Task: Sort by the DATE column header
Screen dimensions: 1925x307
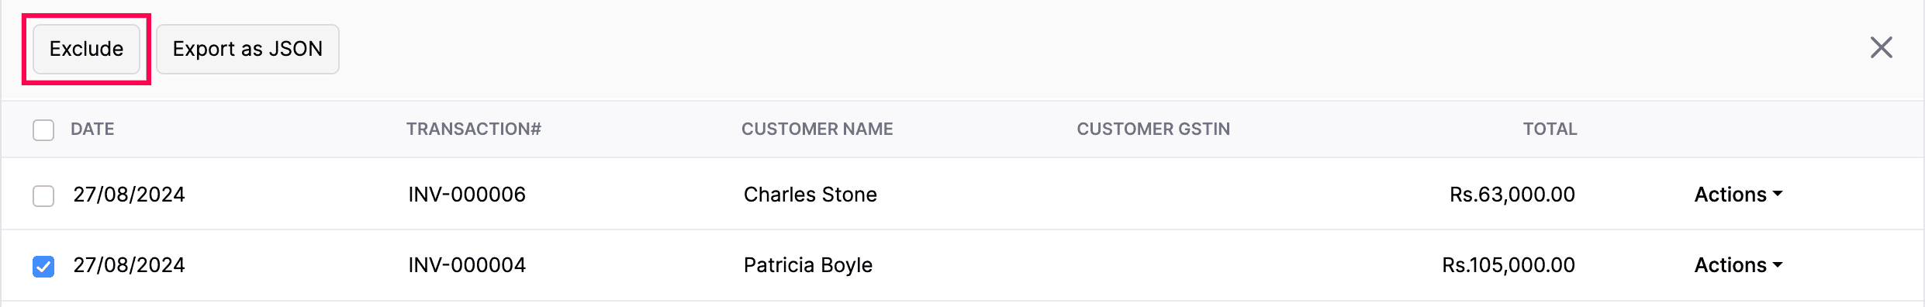Action: [x=92, y=129]
